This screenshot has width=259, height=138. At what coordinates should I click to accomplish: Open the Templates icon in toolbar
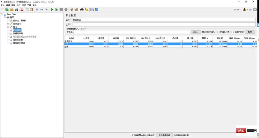pyautogui.click(x=7, y=10)
